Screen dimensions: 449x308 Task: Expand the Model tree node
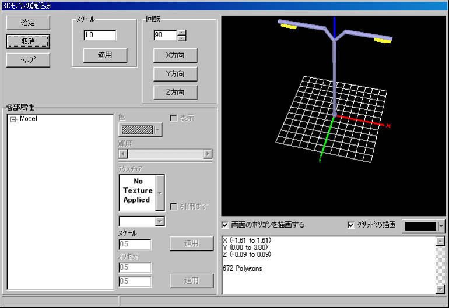pos(13,119)
